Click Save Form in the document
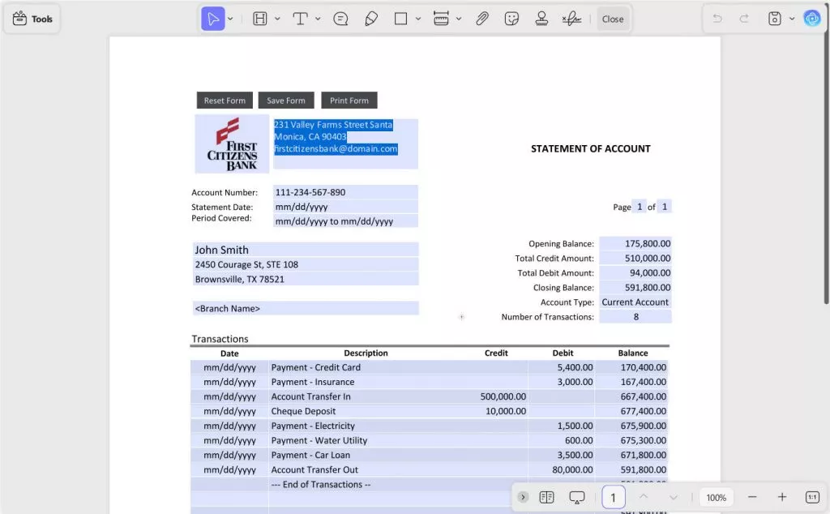This screenshot has height=514, width=830. 286,100
